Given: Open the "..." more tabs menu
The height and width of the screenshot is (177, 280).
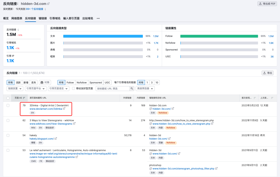Looking at the screenshot, I should point(98,18).
